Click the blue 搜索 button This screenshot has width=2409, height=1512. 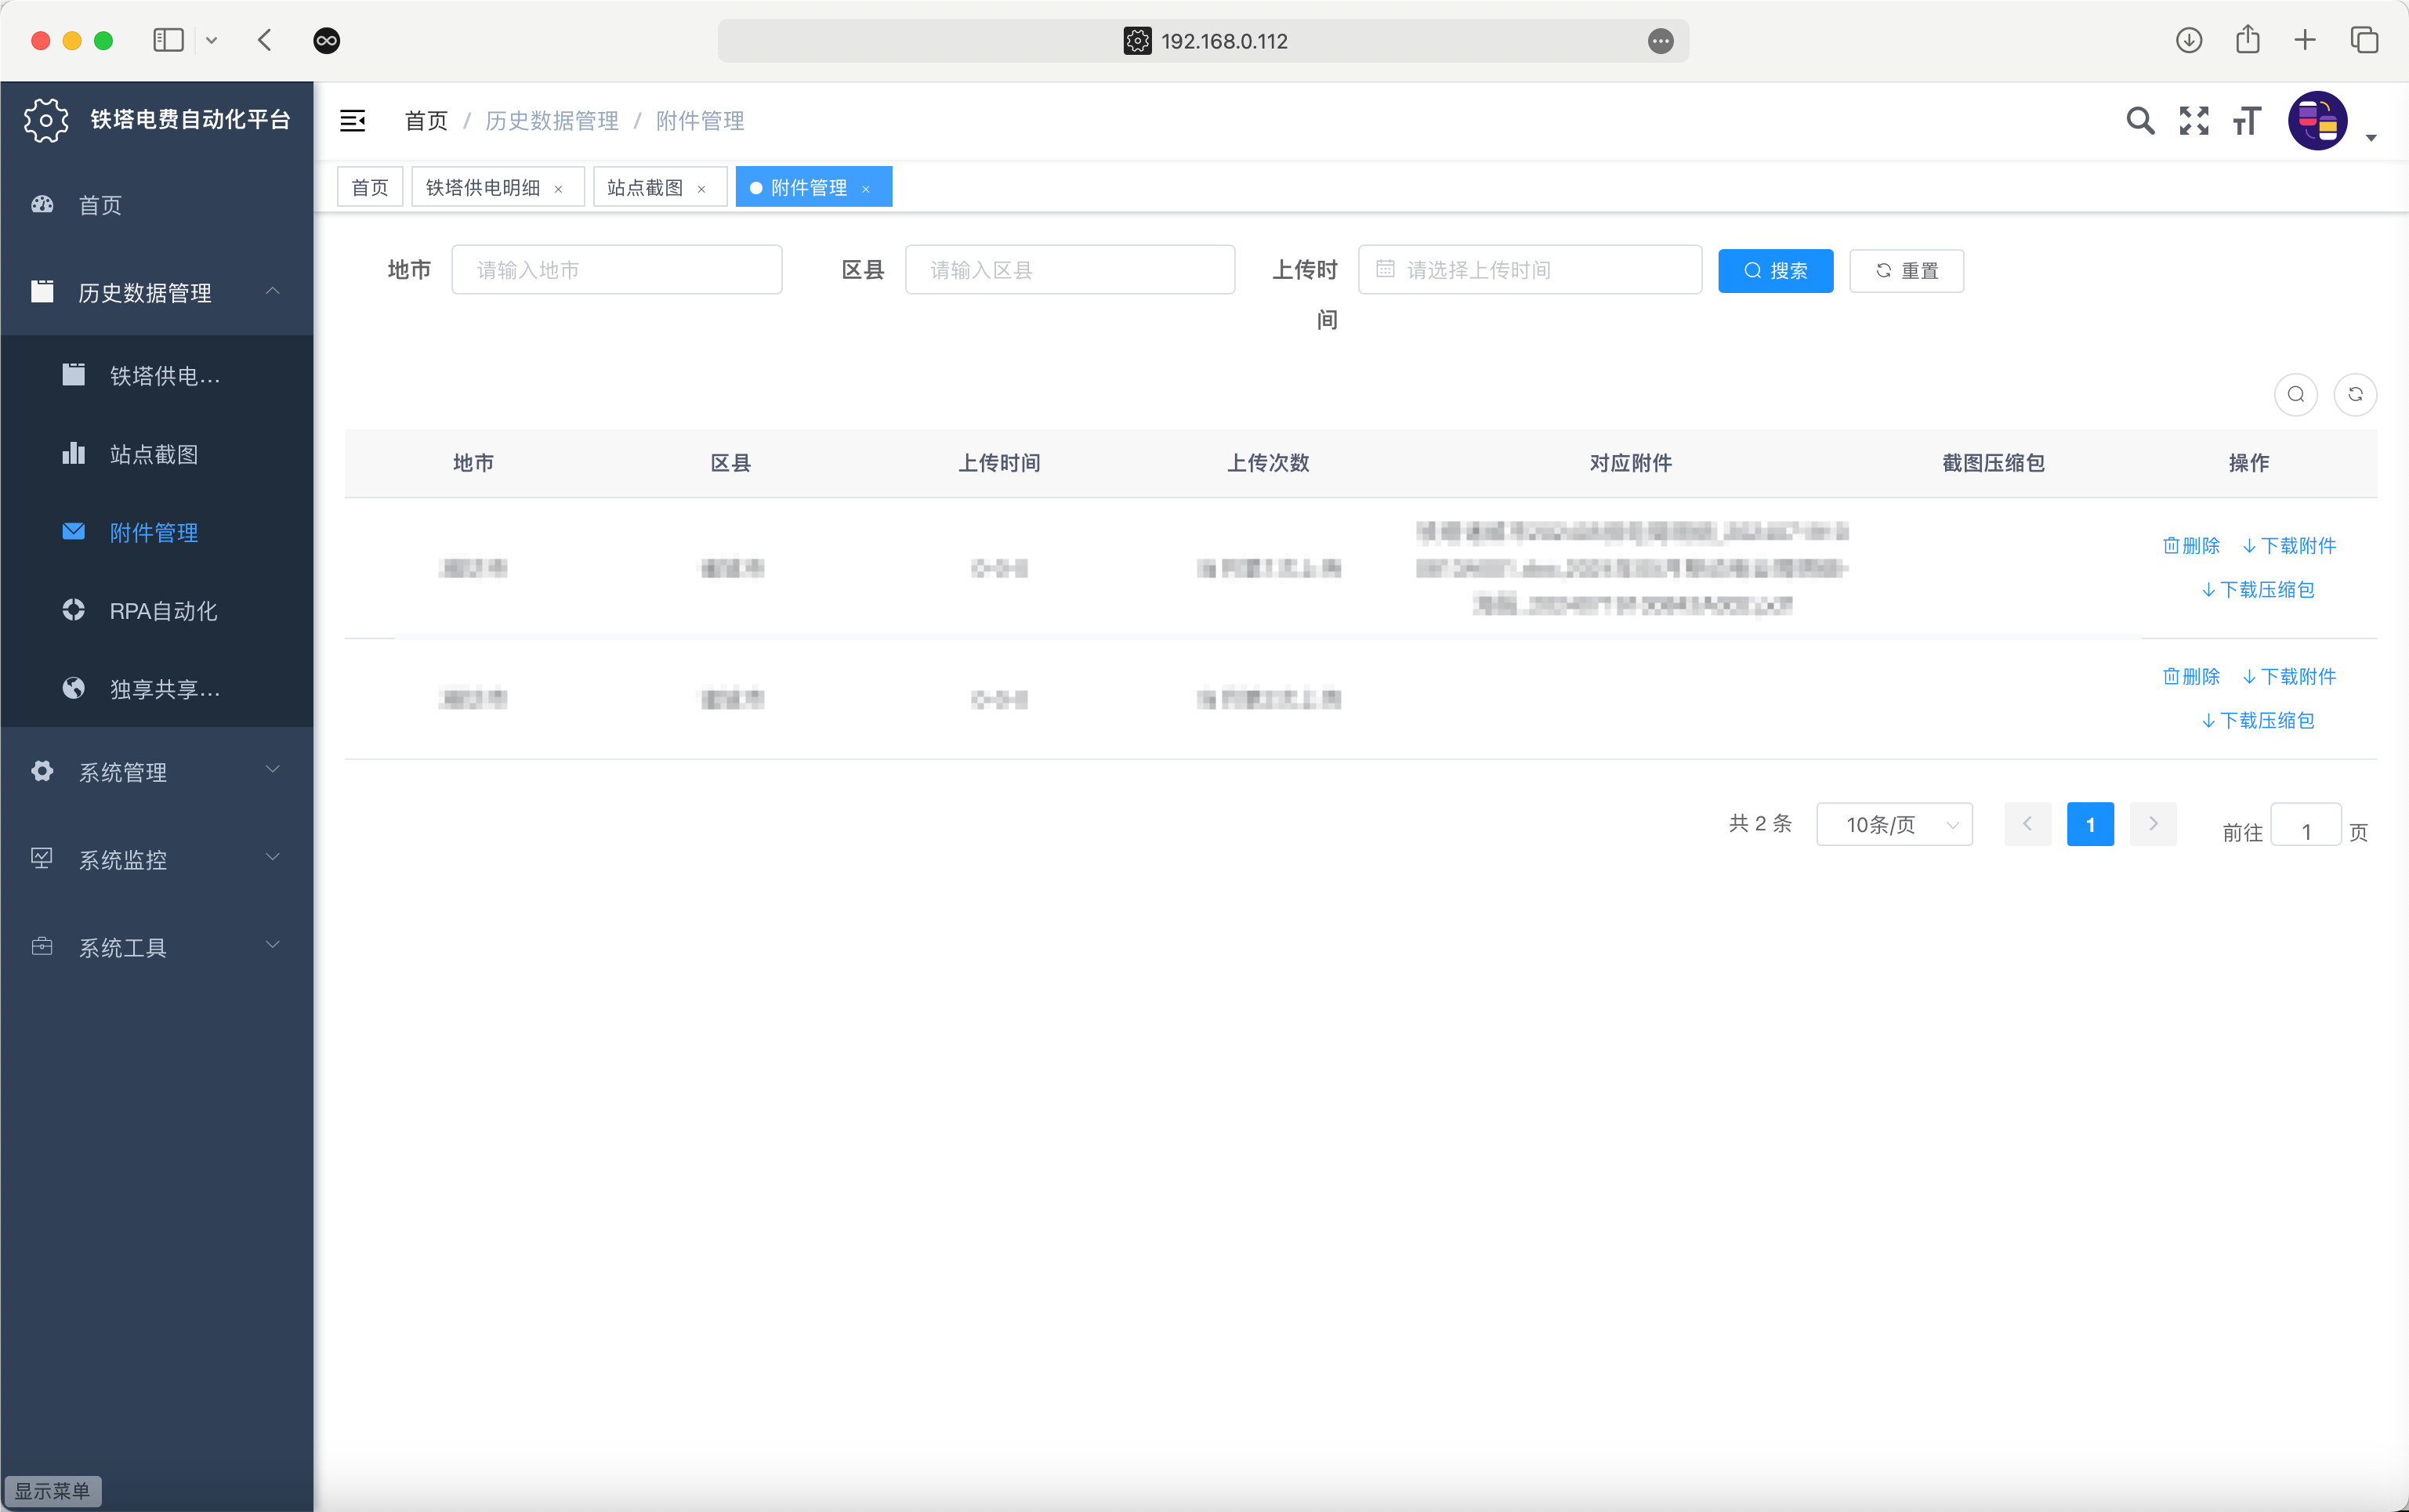click(x=1775, y=270)
